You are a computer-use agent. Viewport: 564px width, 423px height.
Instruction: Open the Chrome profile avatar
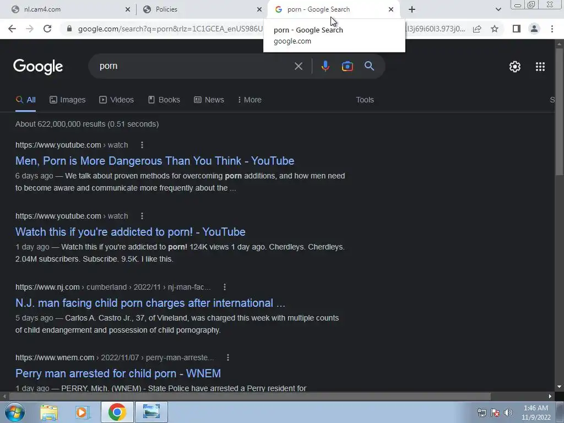point(534,29)
